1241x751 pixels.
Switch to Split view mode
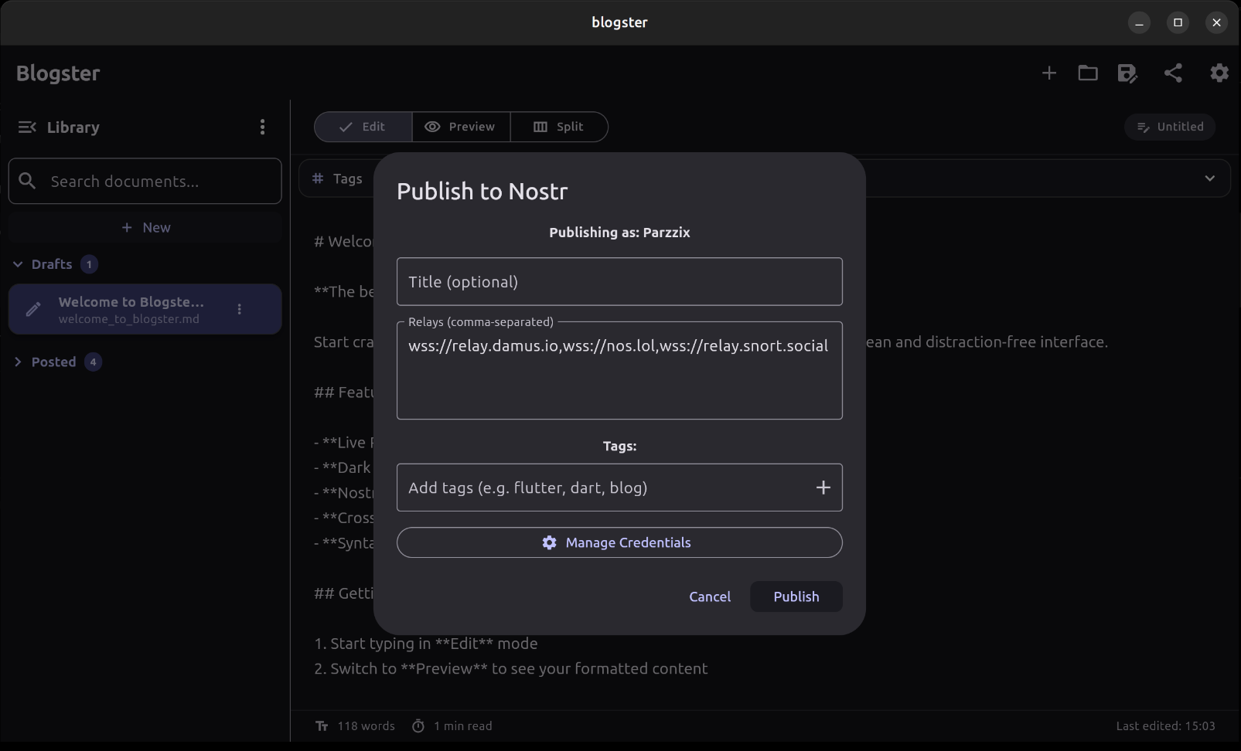click(x=559, y=127)
